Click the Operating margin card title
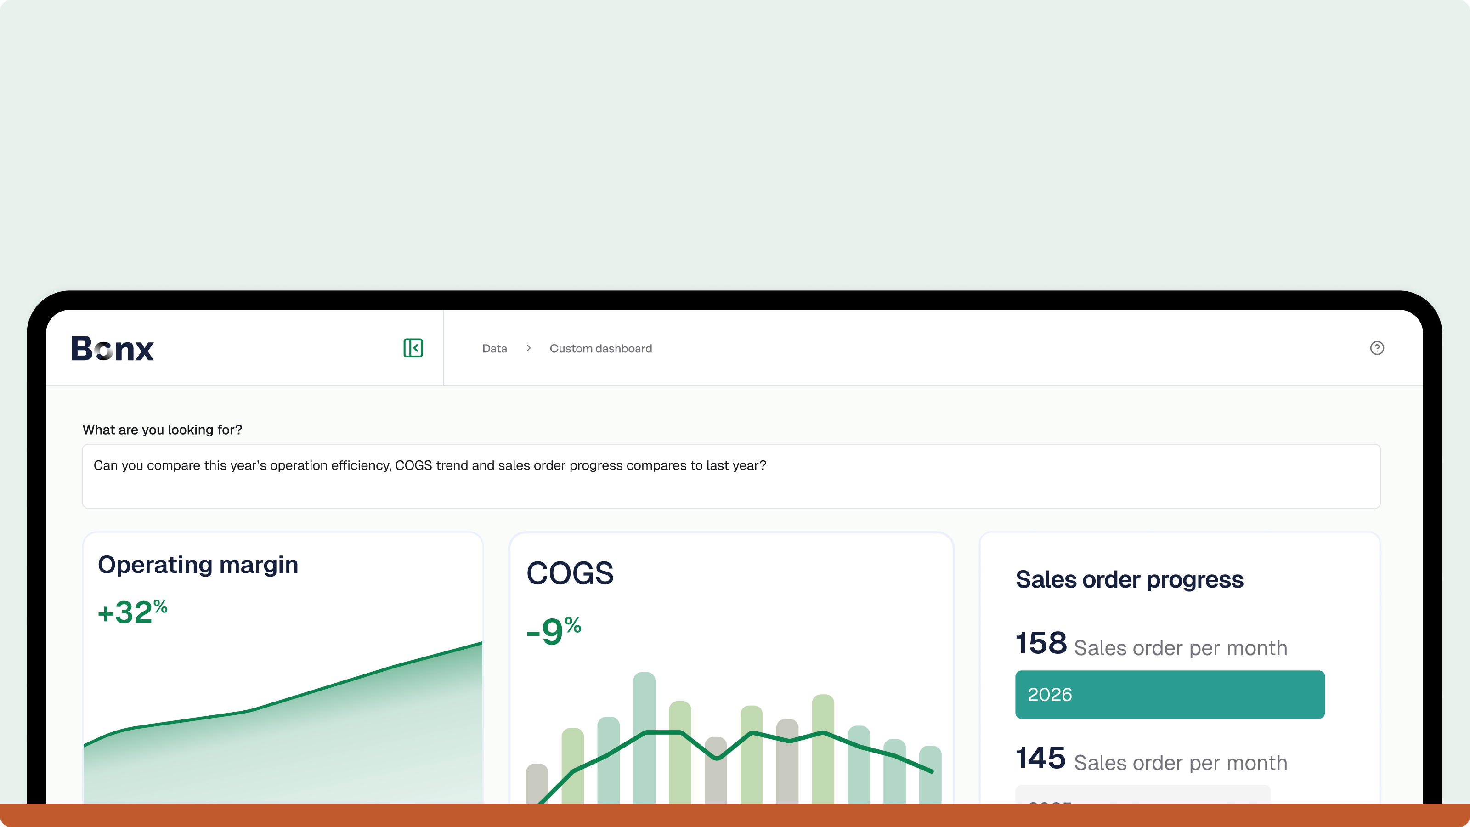1470x827 pixels. pyautogui.click(x=198, y=565)
